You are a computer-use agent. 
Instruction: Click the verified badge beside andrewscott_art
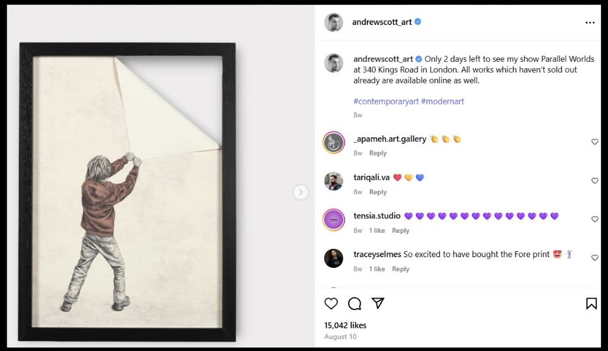click(417, 21)
